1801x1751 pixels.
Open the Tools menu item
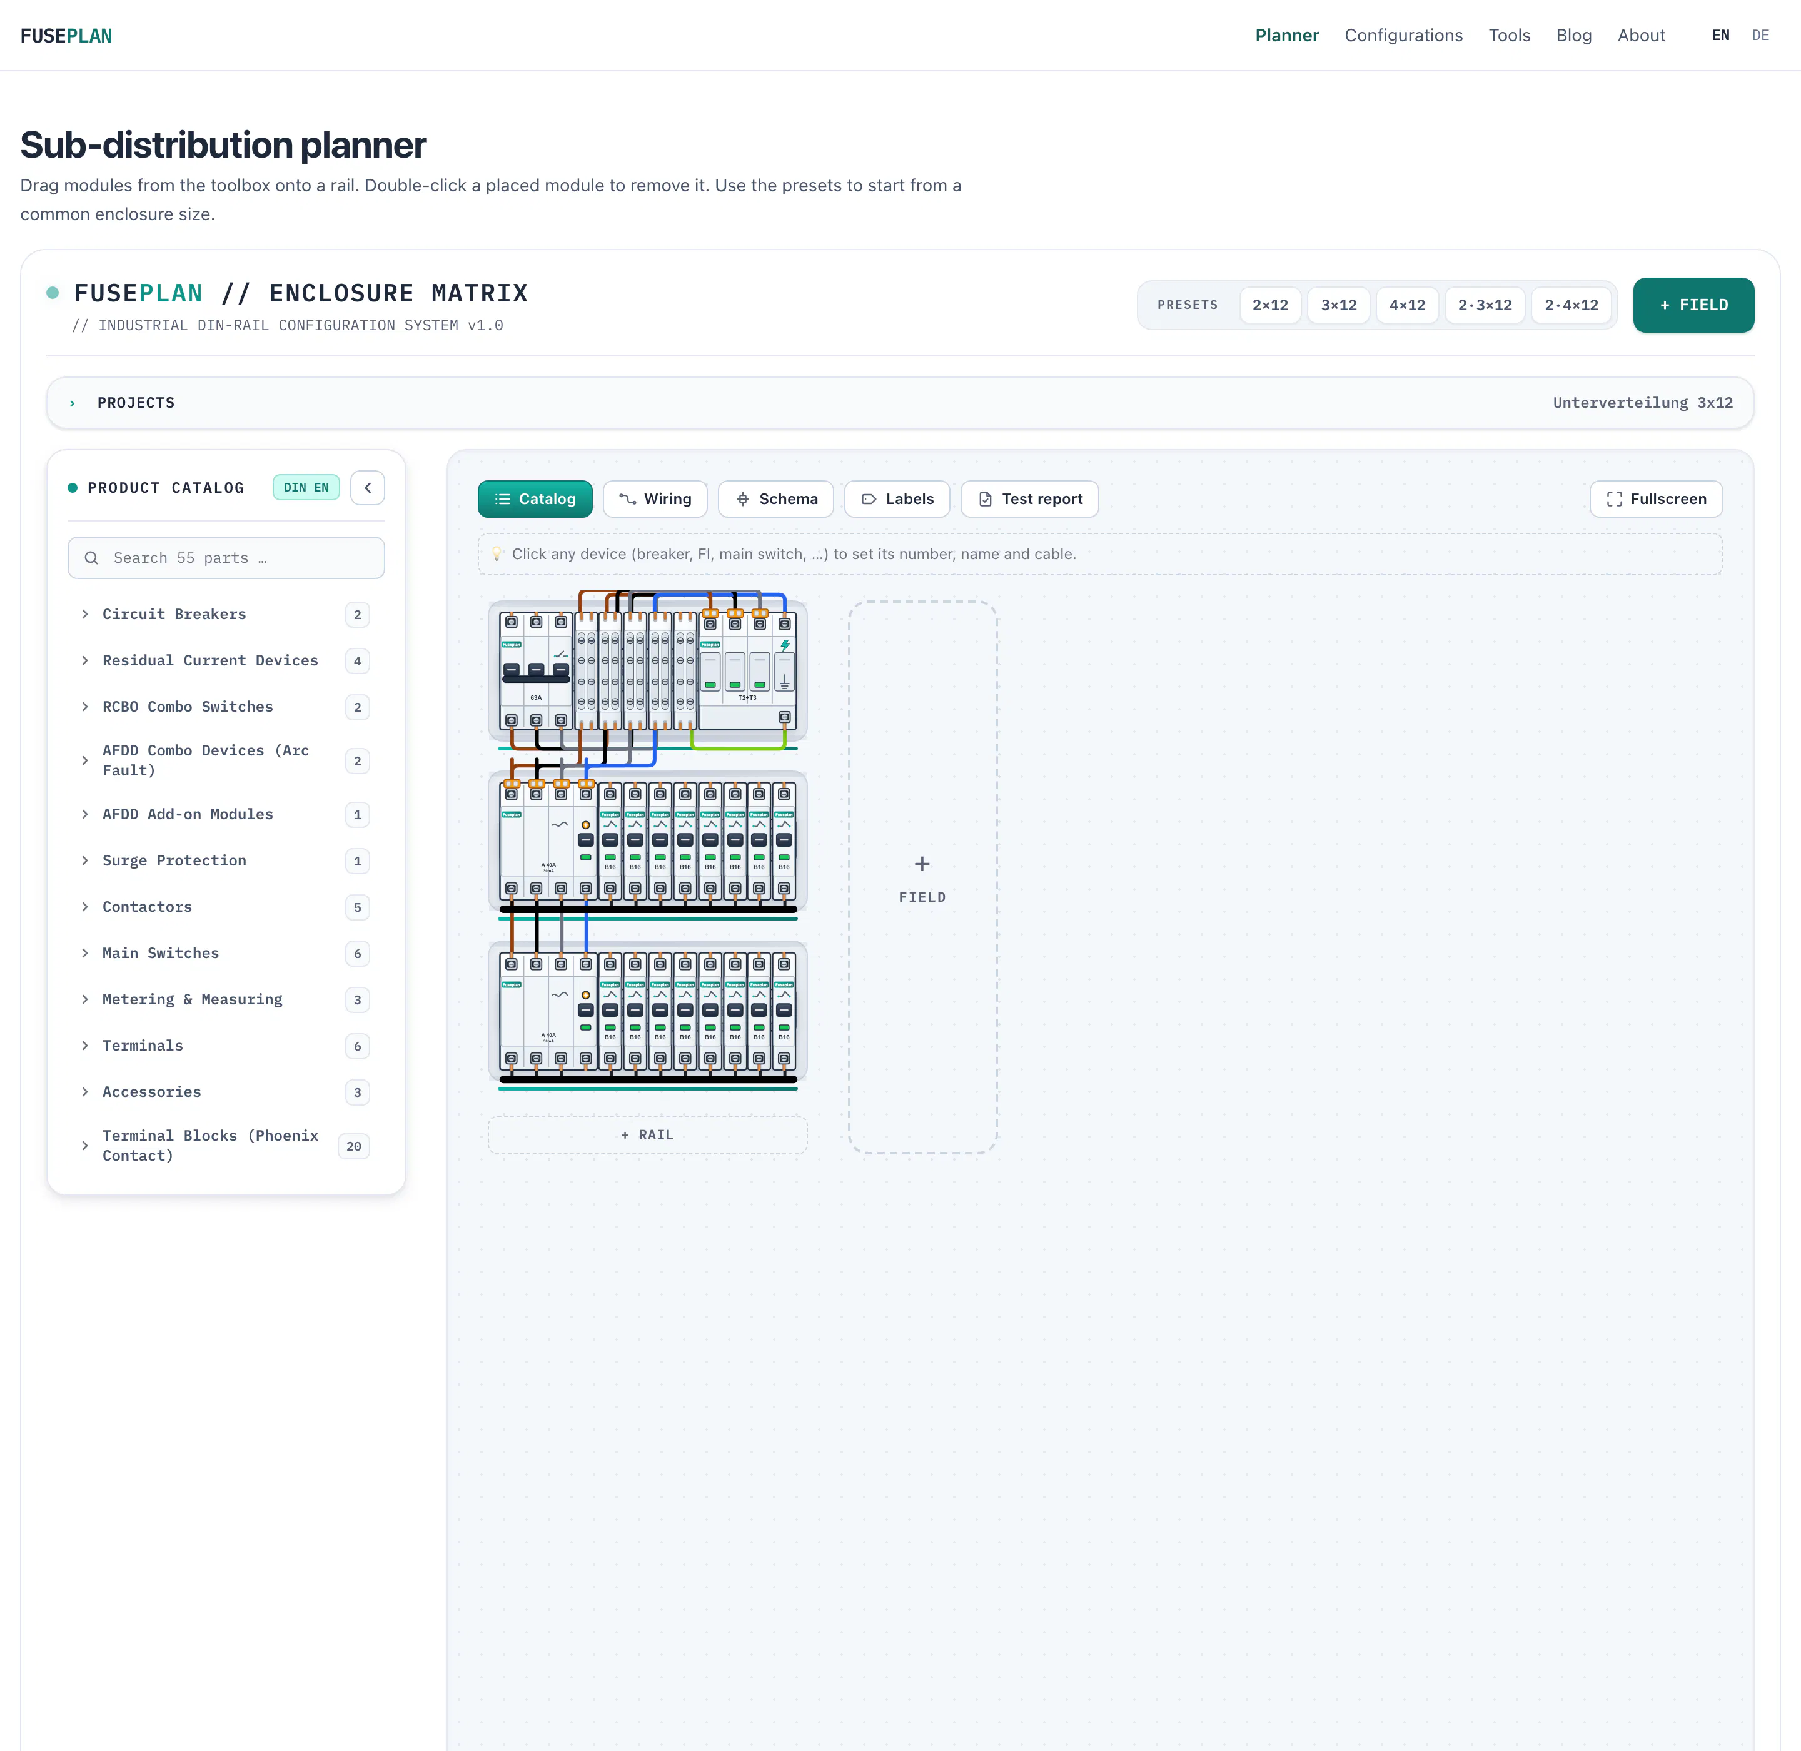[x=1510, y=35]
